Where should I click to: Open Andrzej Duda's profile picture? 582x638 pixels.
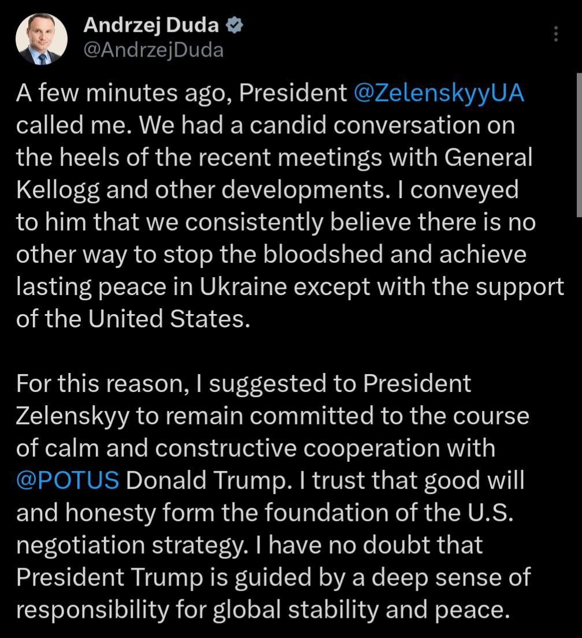pos(42,39)
